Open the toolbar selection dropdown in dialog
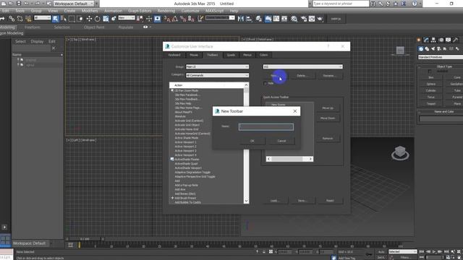463x260 pixels. (302, 66)
